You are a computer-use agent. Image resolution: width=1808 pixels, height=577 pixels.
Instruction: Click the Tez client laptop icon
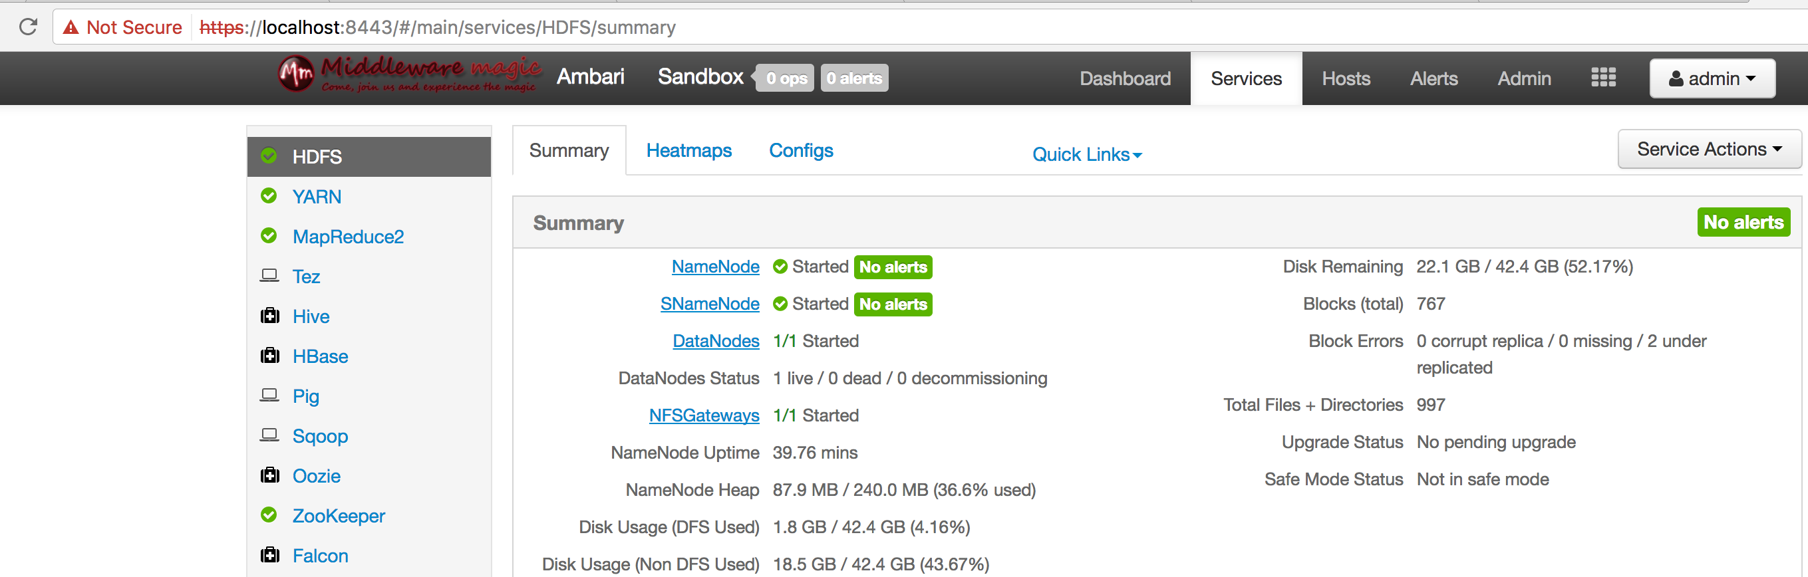[269, 275]
